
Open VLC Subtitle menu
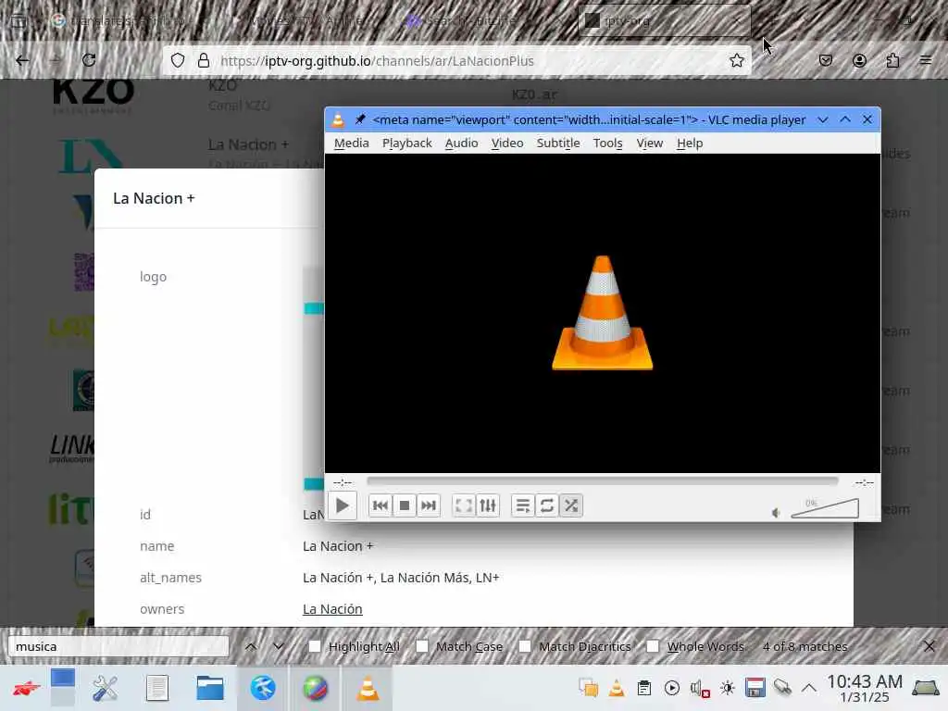coord(558,143)
